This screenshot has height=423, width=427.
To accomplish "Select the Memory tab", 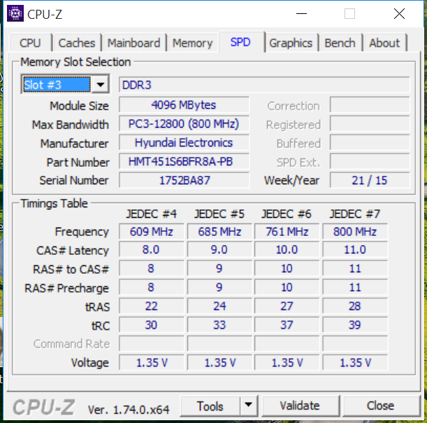I will (192, 43).
